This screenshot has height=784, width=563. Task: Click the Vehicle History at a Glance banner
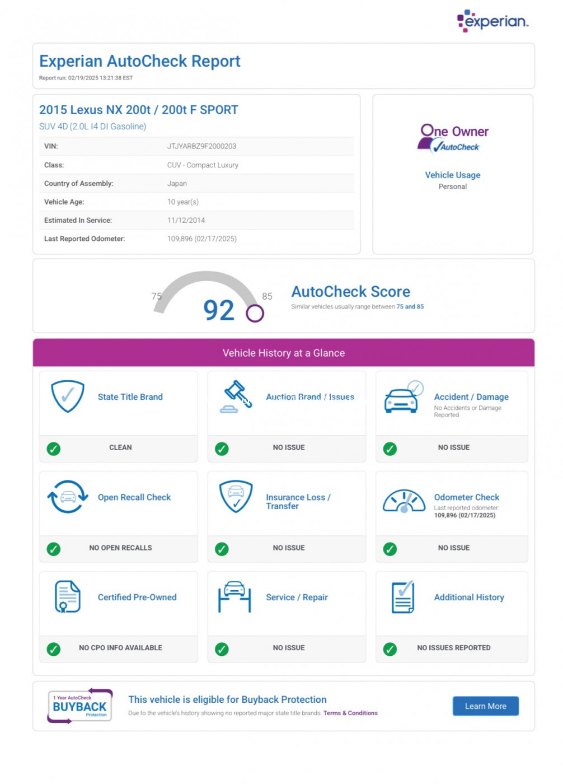(x=284, y=353)
